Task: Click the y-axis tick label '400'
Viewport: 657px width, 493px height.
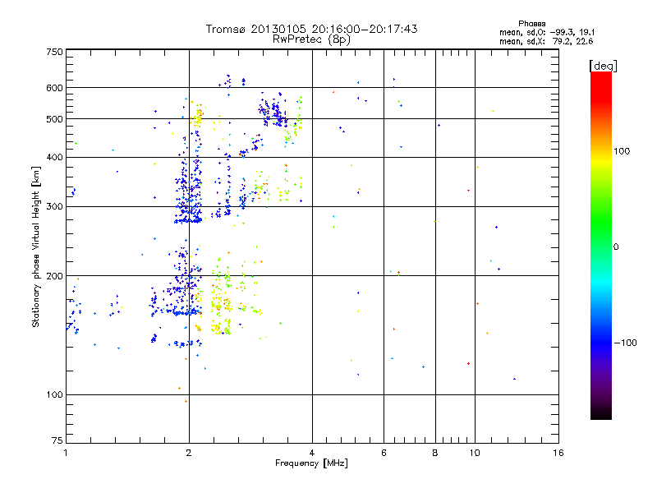Action: 55,157
